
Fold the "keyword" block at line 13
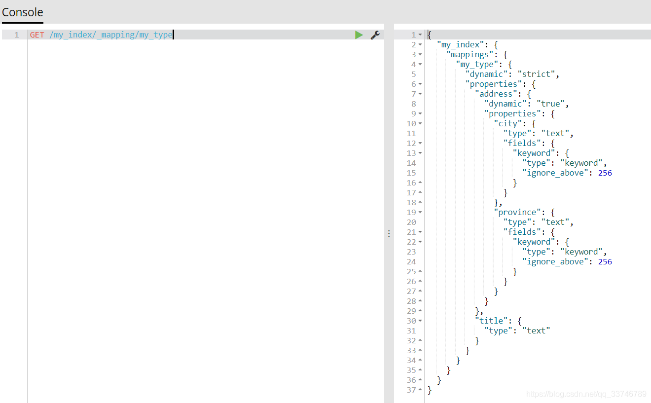420,153
